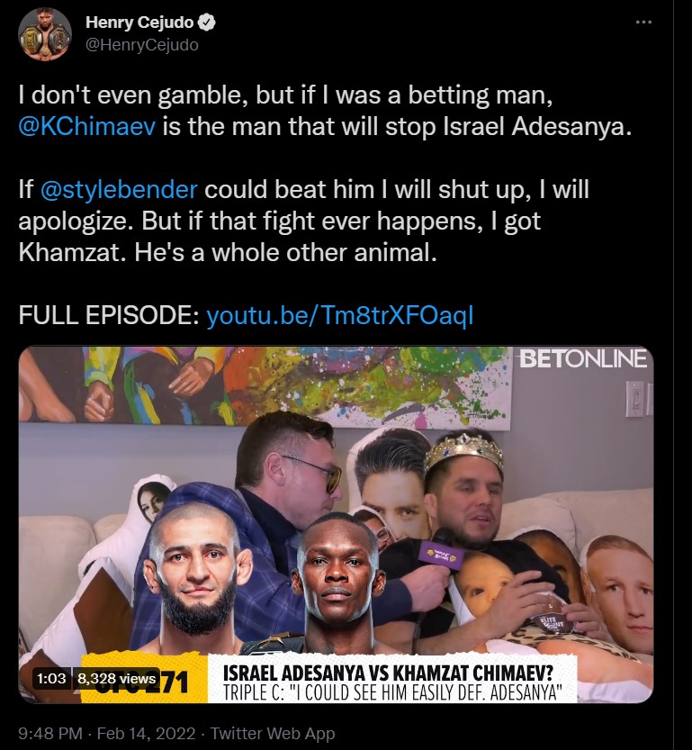692x750 pixels.
Task: Click the BETONLINE logo on the video
Action: 583,358
